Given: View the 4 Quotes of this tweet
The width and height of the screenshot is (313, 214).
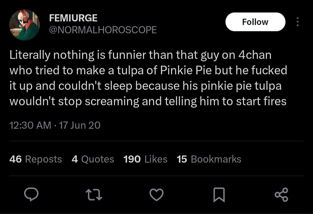Looking at the screenshot, I should (93, 159).
